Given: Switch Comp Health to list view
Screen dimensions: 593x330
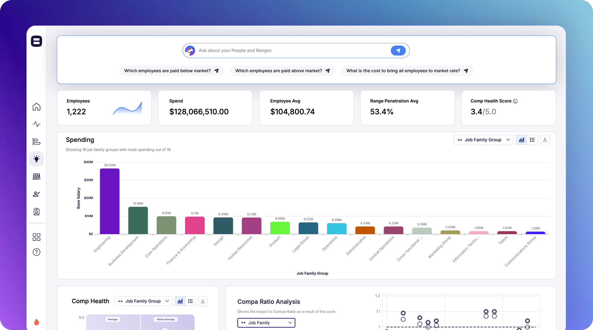Looking at the screenshot, I should click(x=190, y=301).
